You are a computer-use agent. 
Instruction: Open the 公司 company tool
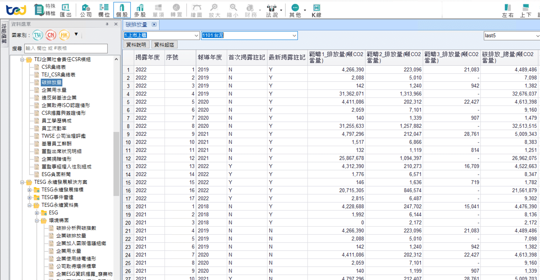86,10
